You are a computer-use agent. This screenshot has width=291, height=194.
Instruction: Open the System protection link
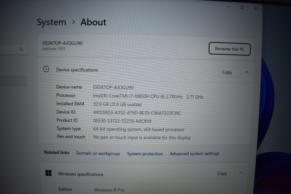[145, 154]
